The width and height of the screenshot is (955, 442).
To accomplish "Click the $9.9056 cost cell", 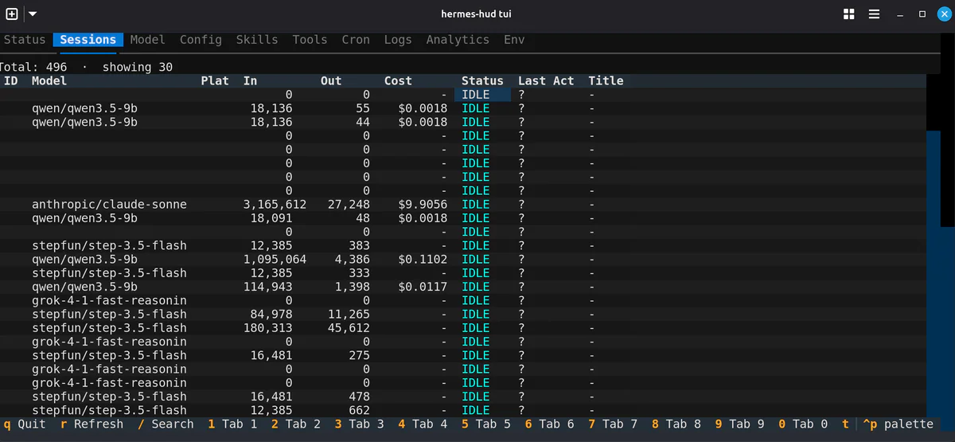I will pyautogui.click(x=423, y=205).
